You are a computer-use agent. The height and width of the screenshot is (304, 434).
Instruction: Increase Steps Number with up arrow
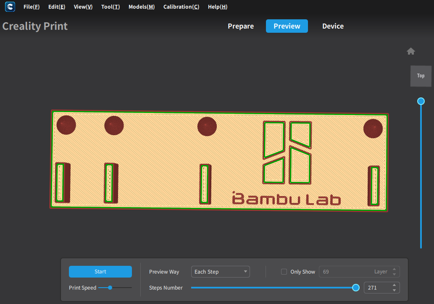395,285
